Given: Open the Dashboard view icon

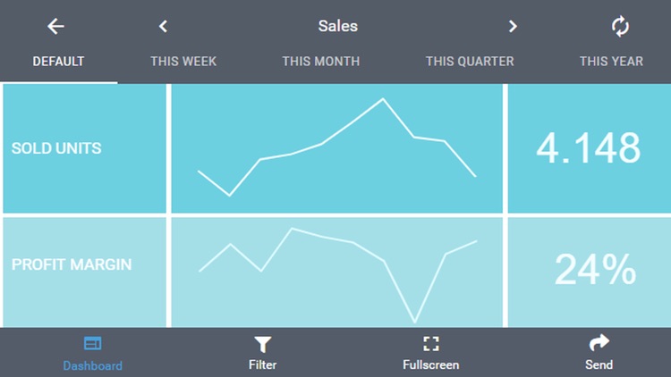Looking at the screenshot, I should (x=92, y=344).
